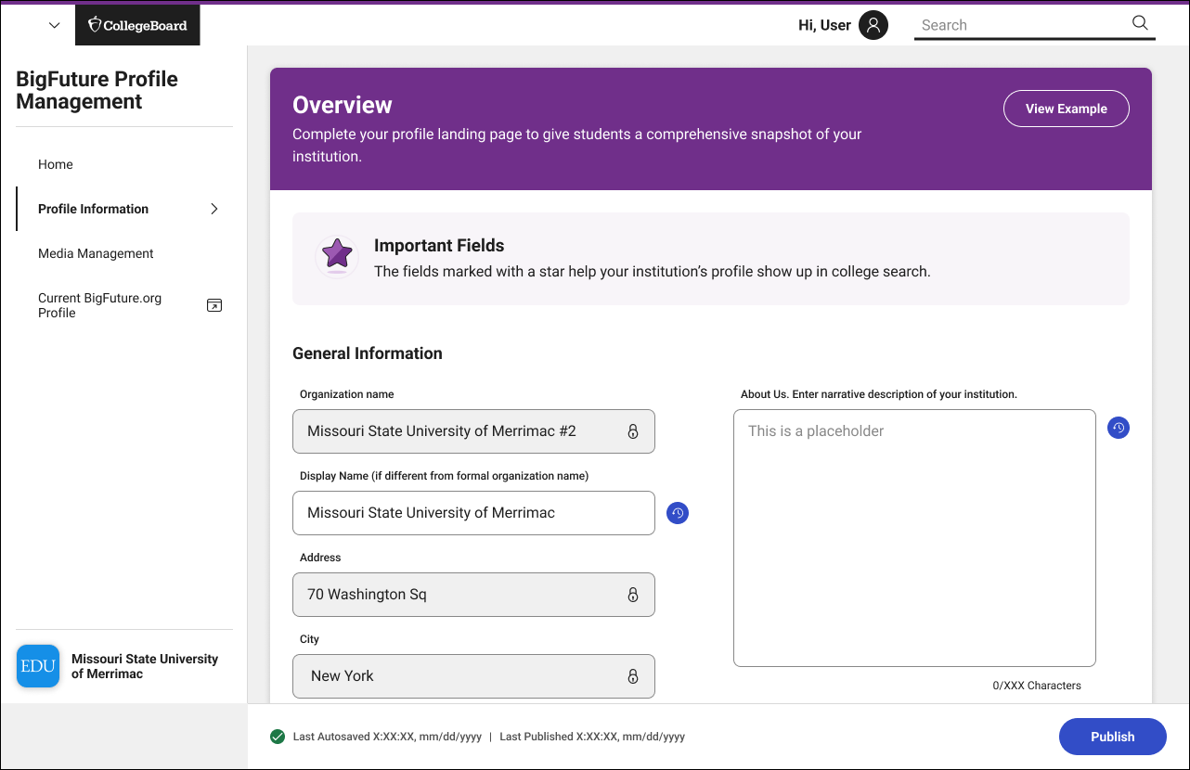Click the 0/XXX Characters counter
This screenshot has width=1190, height=770.
point(1037,686)
